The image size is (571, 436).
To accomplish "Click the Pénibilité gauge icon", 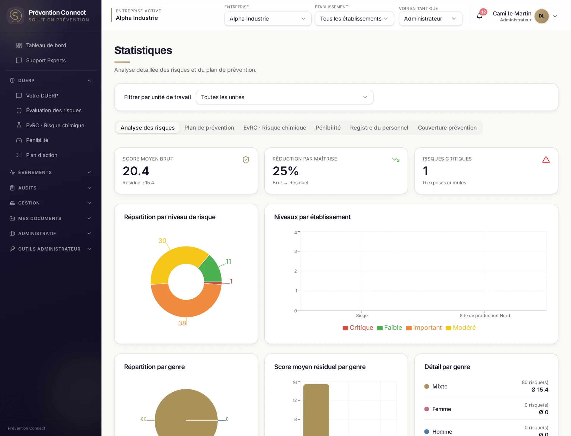I will 19,140.
